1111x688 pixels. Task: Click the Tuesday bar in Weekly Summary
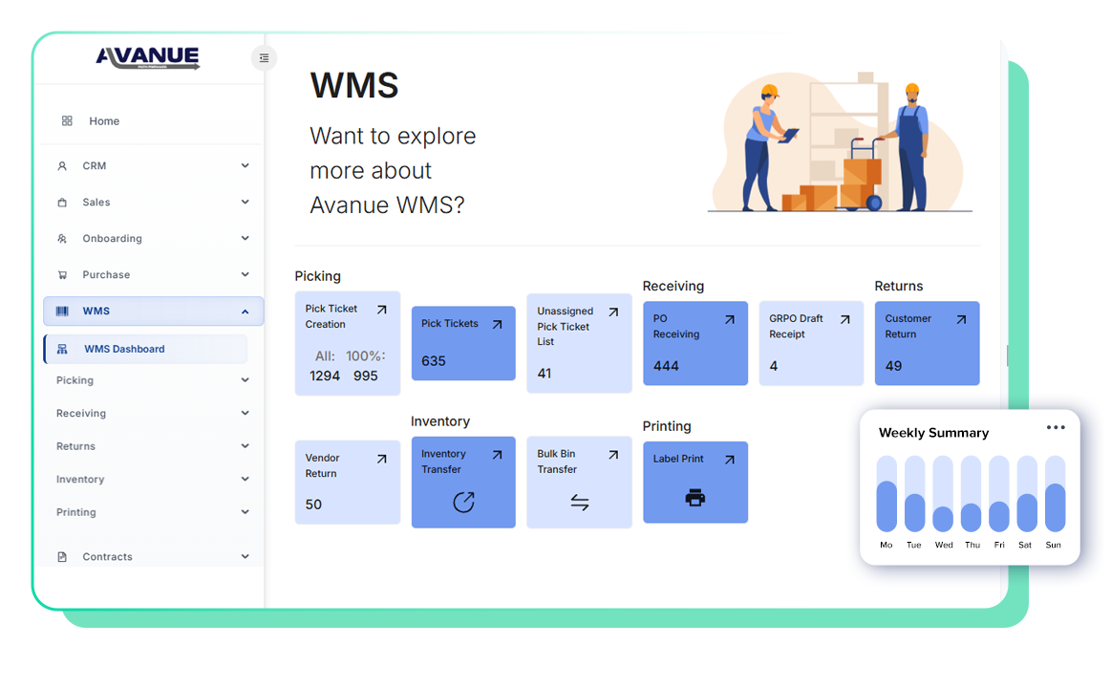click(x=915, y=494)
